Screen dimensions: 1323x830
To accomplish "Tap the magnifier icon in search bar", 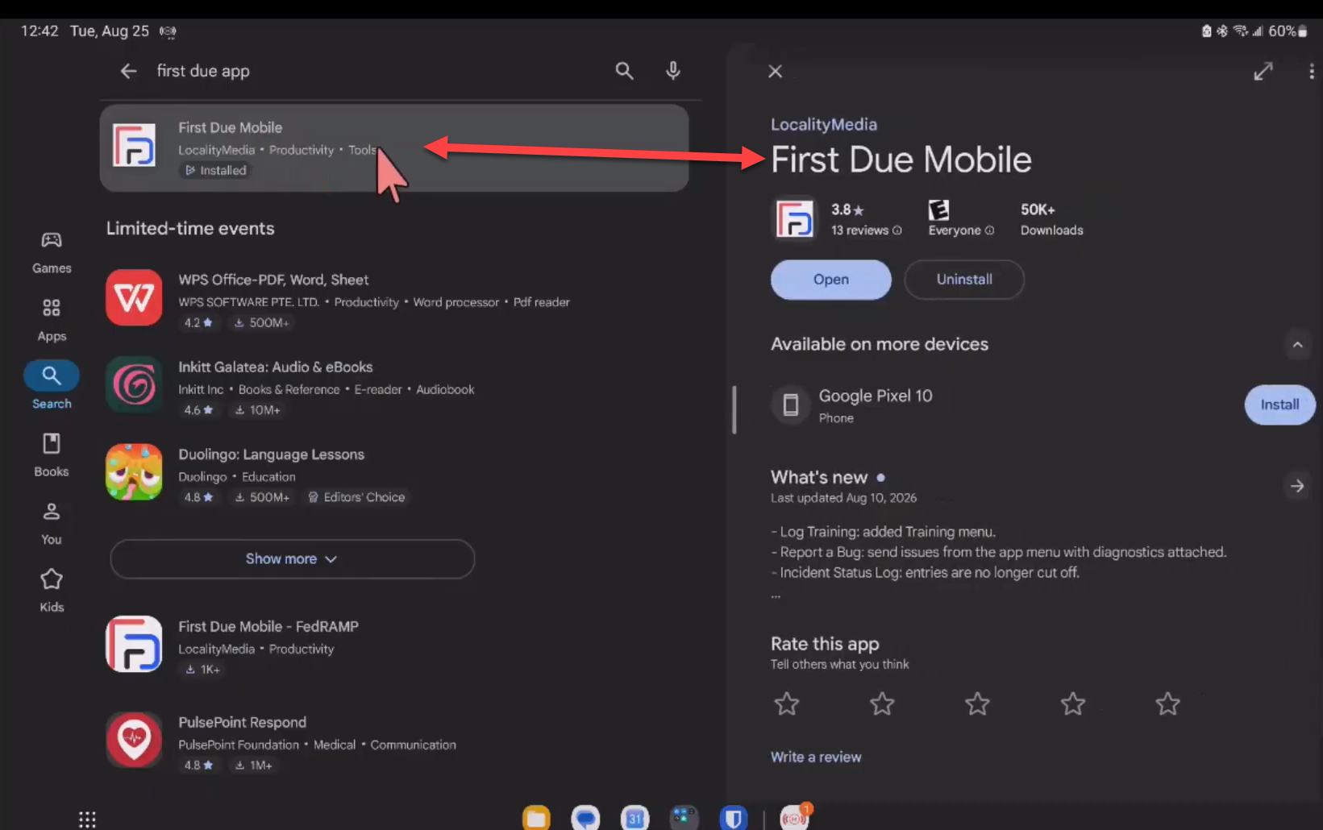I will pyautogui.click(x=624, y=71).
